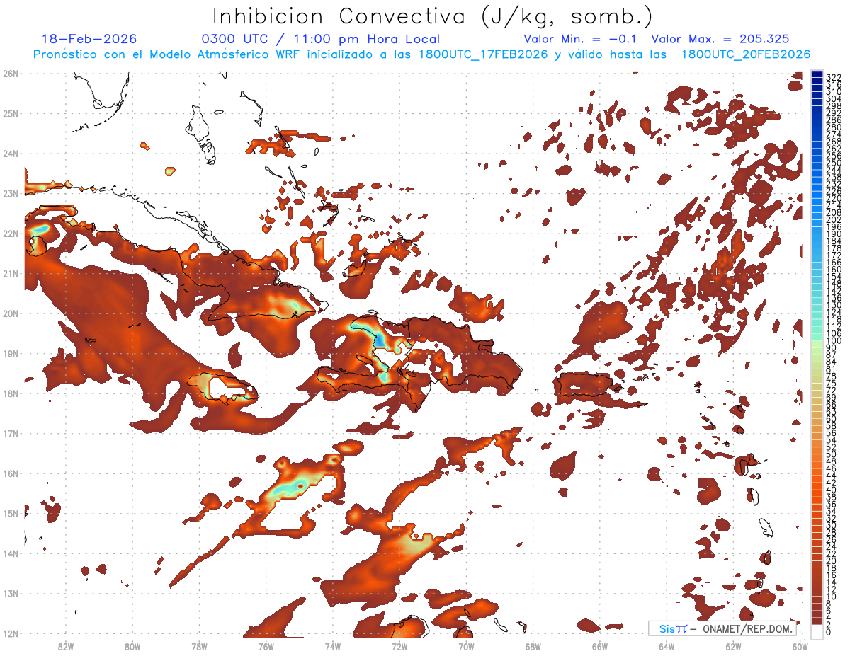Click the color scale value 322
Screen dimensions: 850x656
click(x=833, y=77)
